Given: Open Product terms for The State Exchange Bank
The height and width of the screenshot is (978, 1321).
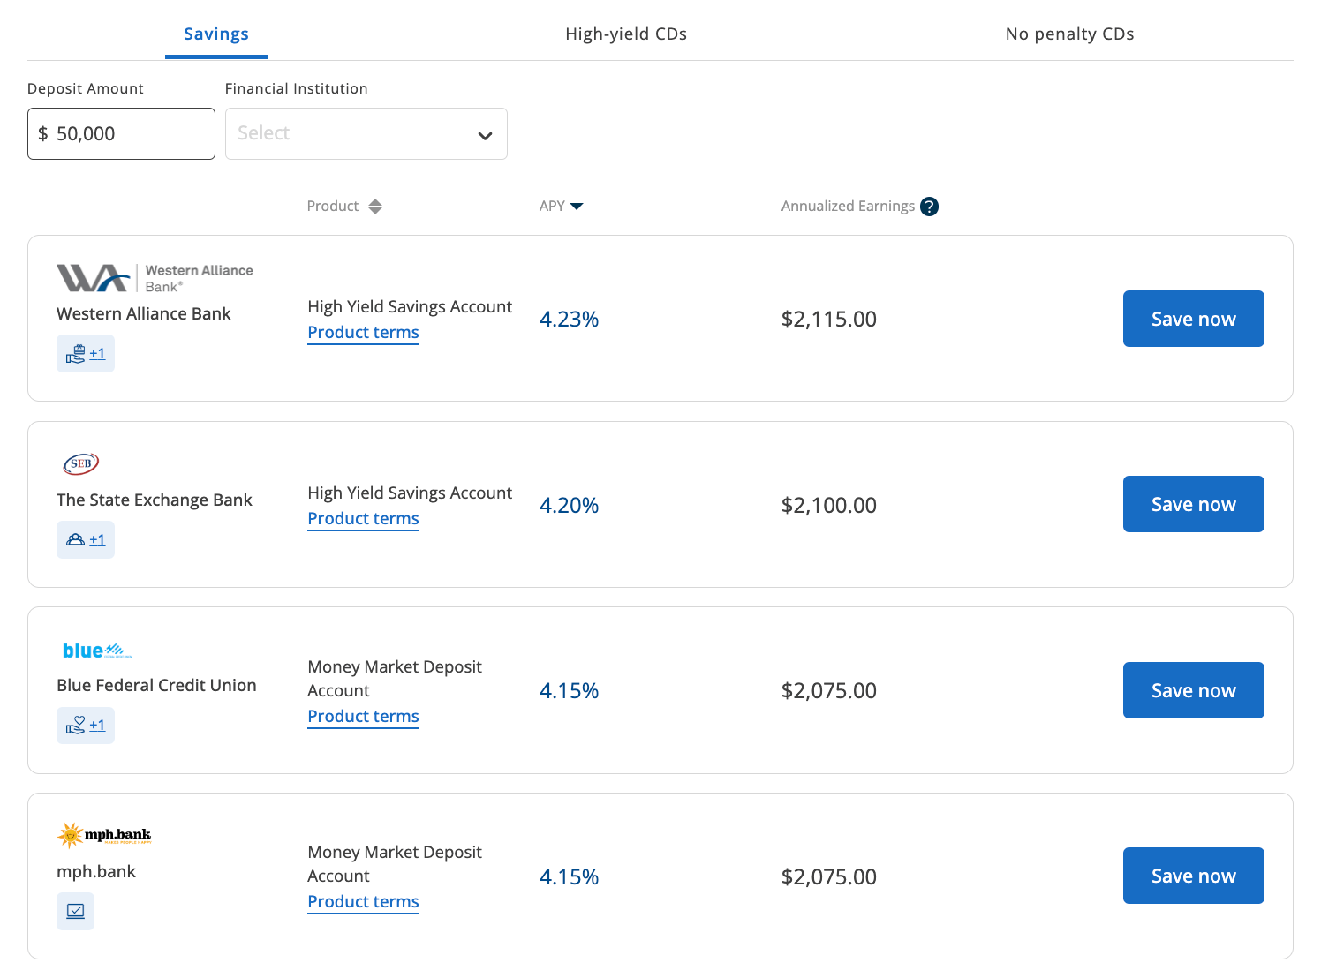Looking at the screenshot, I should [x=363, y=519].
